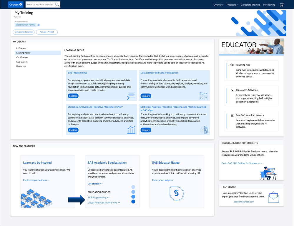This screenshot has height=226, width=294.
Task: Click the Activate a Product button
Action: [47, 32]
